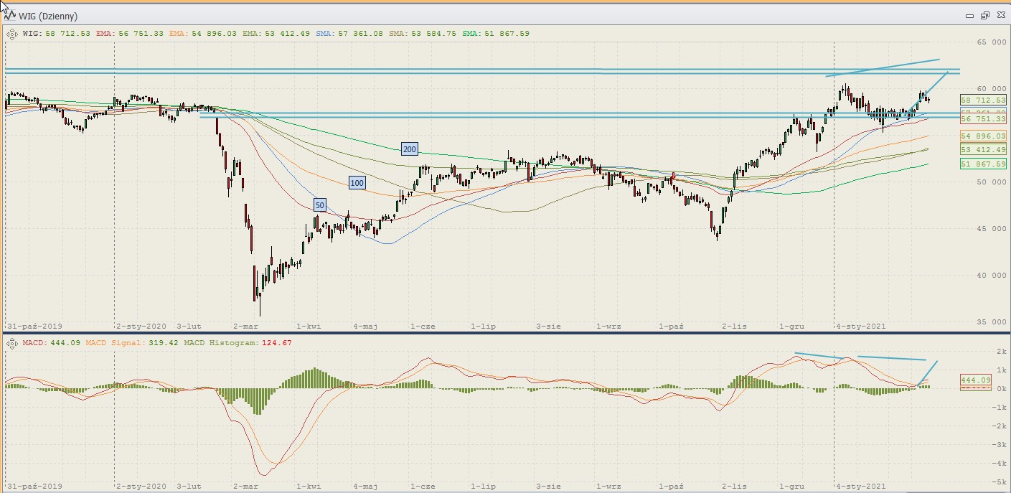Click the divider between price and MACD panes
Viewport: 1011px width, 493px height.
(502, 333)
